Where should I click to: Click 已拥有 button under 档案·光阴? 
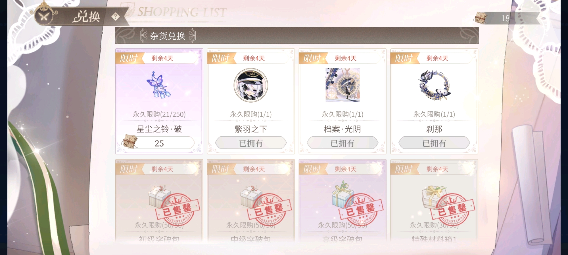tap(343, 143)
